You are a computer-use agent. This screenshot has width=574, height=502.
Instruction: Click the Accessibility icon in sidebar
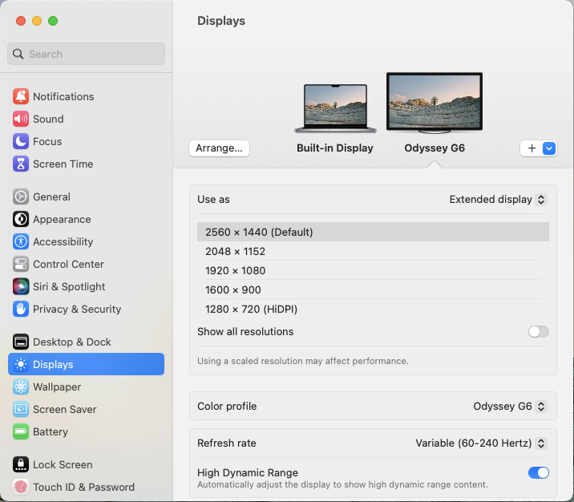pos(21,241)
